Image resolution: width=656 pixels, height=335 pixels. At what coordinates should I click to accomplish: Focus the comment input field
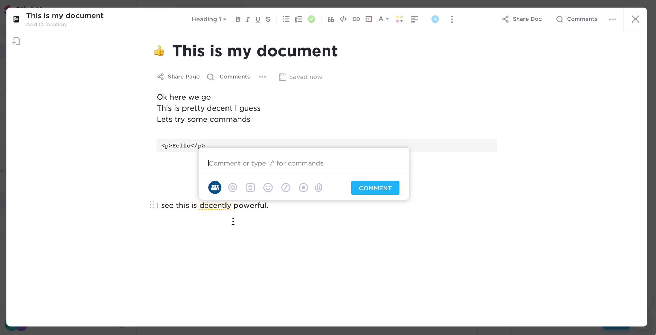point(304,163)
